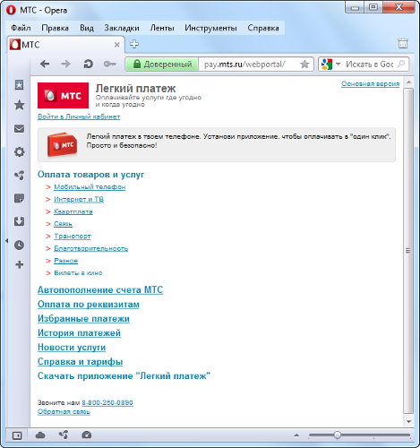The height and width of the screenshot is (448, 420).
Task: Open zoom presets arrow near slider
Action: click(x=296, y=435)
